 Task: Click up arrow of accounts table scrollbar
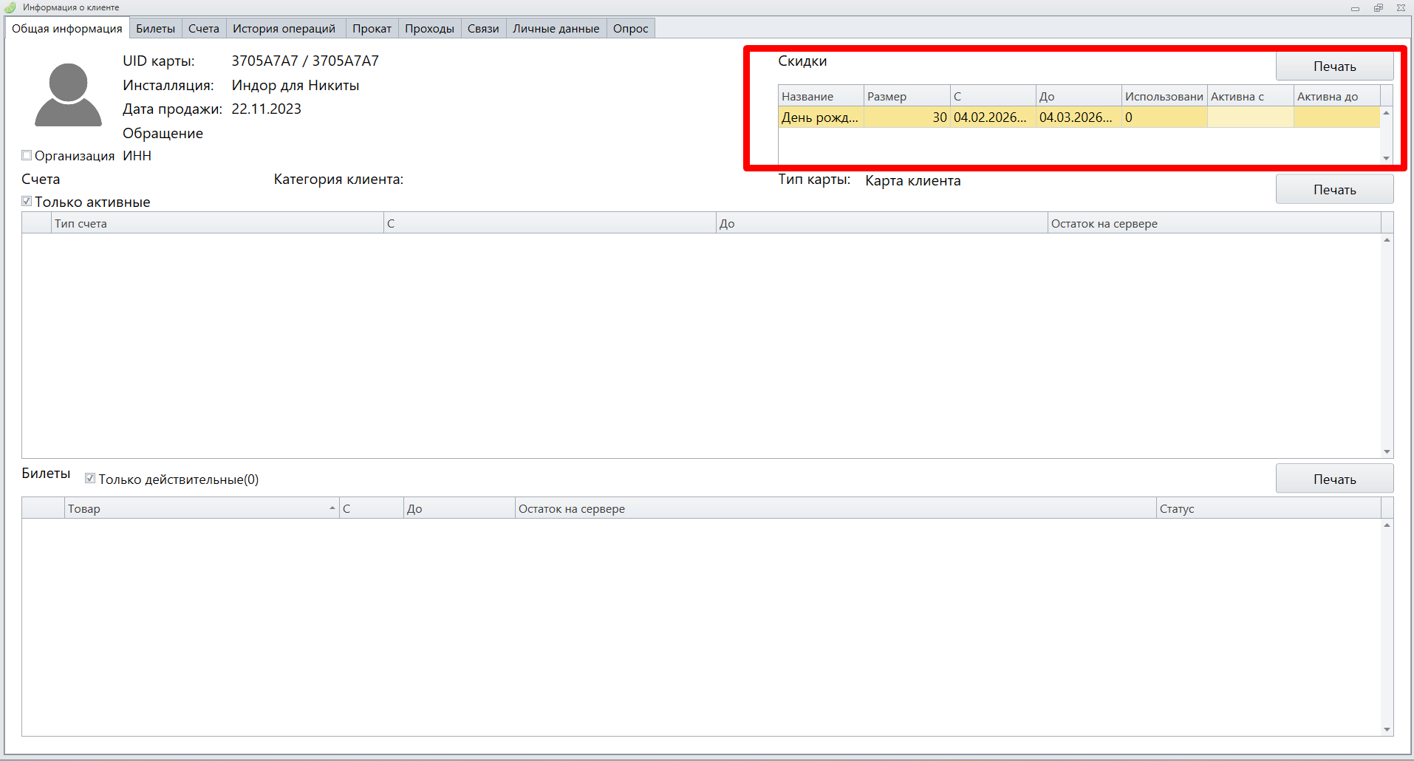click(x=1387, y=240)
